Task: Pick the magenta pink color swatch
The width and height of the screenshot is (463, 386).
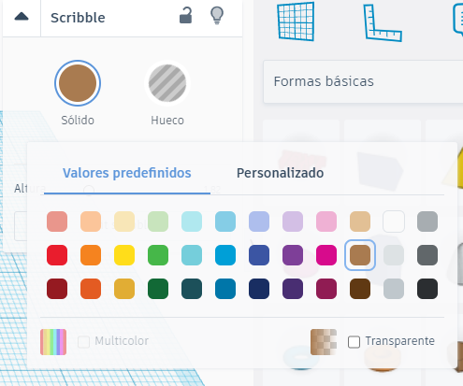Action: tap(326, 255)
